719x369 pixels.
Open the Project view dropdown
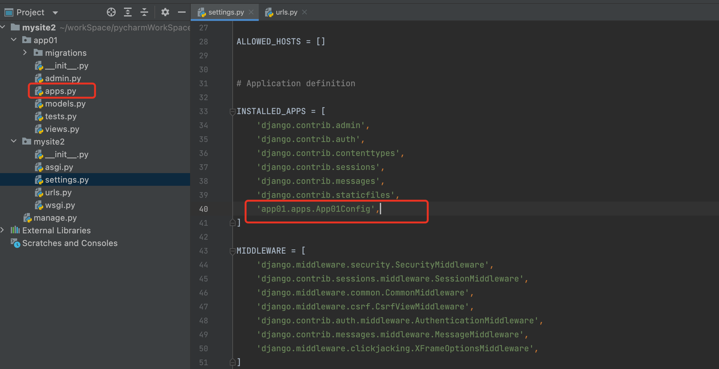click(x=55, y=13)
